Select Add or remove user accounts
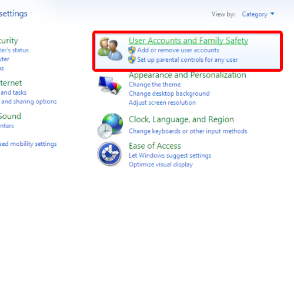This screenshot has height=294, width=294. point(178,50)
